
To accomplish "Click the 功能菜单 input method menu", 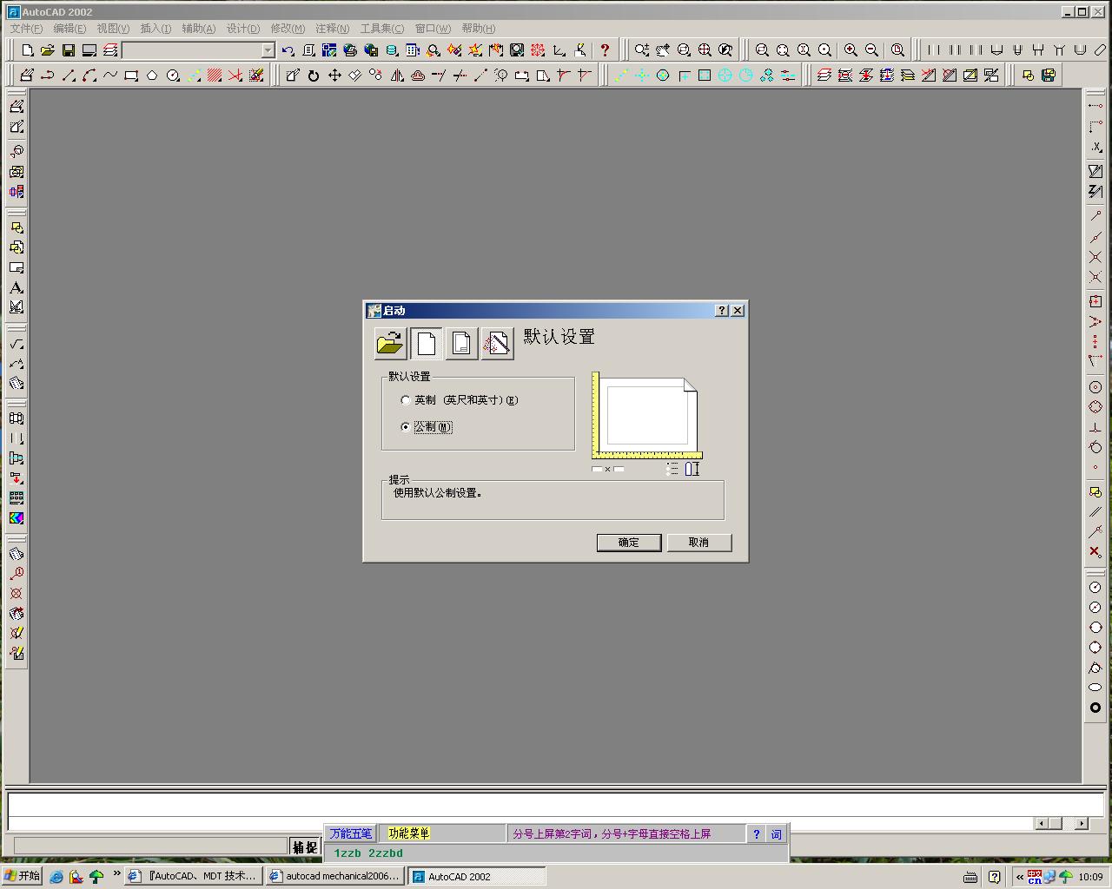I will [408, 833].
